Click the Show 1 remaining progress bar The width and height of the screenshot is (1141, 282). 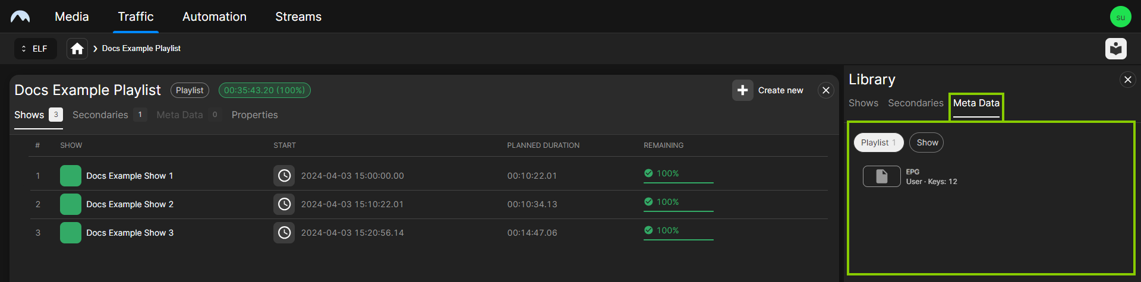tap(678, 182)
